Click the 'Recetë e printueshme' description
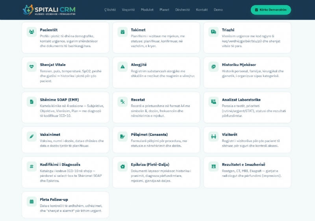Image resolution: width=315 pixels, height=221 pixels. tap(160, 111)
